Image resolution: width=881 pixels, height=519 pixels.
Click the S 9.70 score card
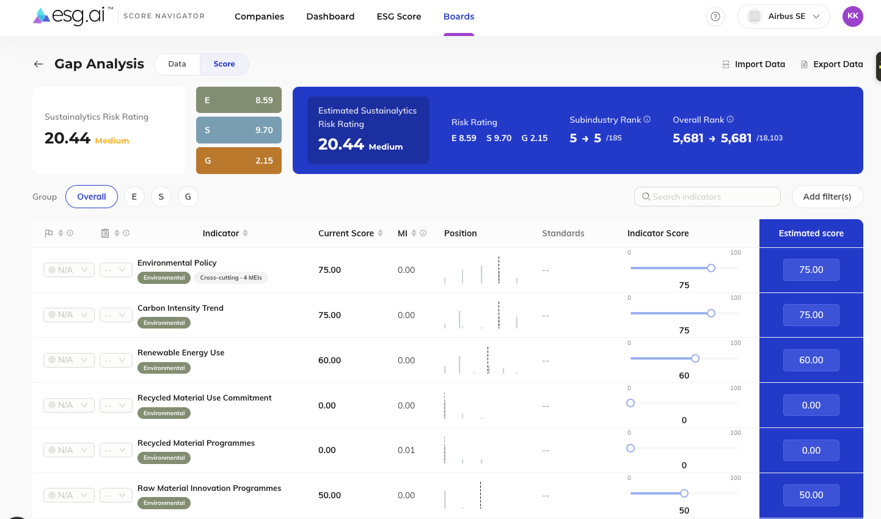(239, 130)
